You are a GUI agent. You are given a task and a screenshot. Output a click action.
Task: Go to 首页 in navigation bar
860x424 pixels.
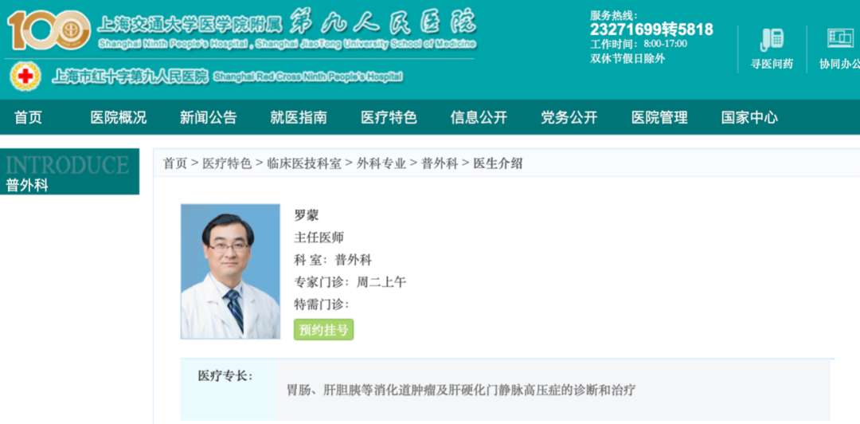pyautogui.click(x=28, y=117)
